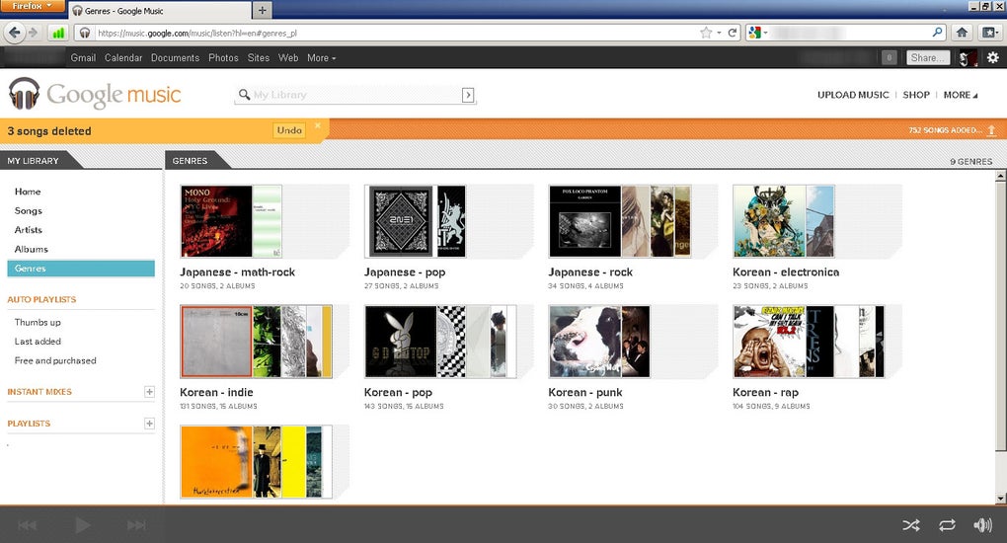Click UPLOAD MUSIC link
Screen dimensions: 1007x543
pyautogui.click(x=853, y=95)
